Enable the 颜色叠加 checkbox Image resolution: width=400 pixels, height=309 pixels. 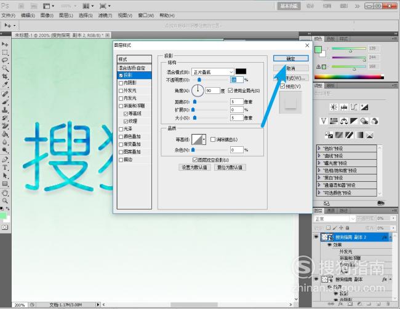121,137
